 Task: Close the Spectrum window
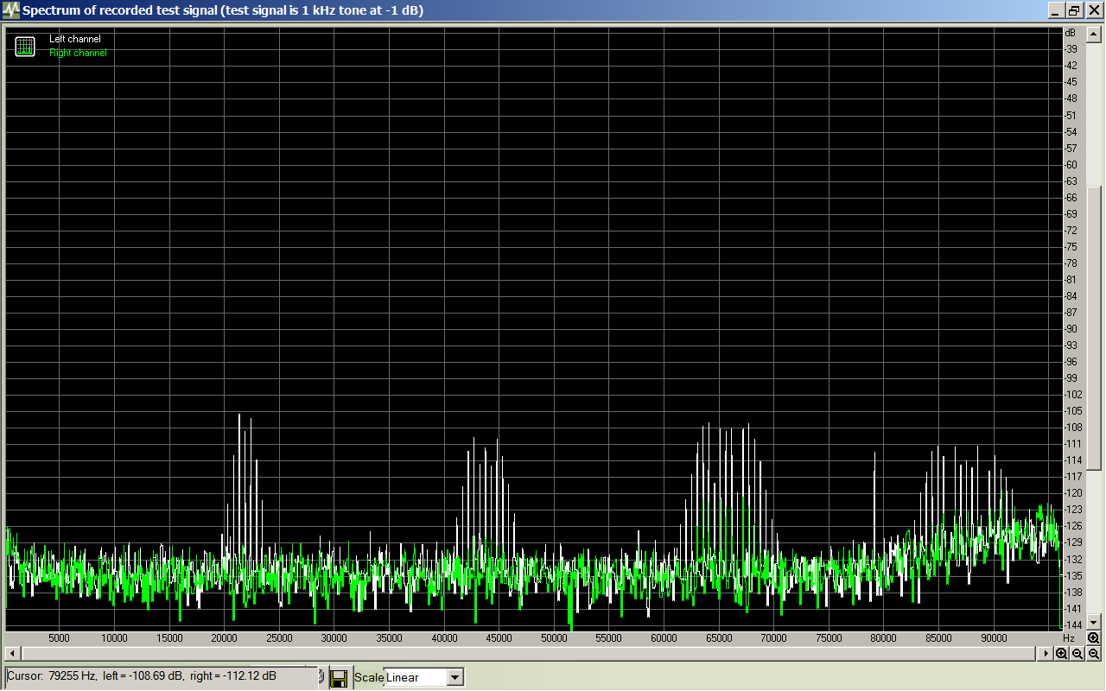pos(1093,10)
